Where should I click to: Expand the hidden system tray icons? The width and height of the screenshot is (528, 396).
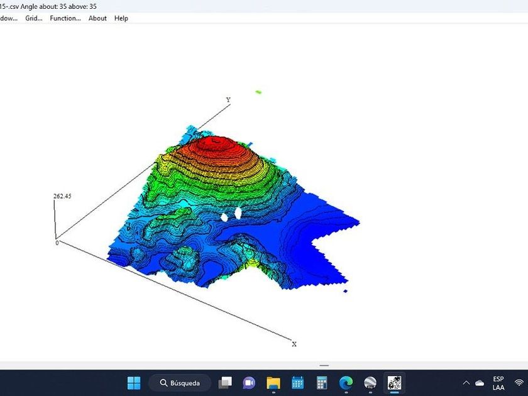click(466, 383)
